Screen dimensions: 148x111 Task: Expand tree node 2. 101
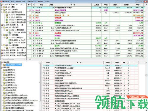(2, 7)
